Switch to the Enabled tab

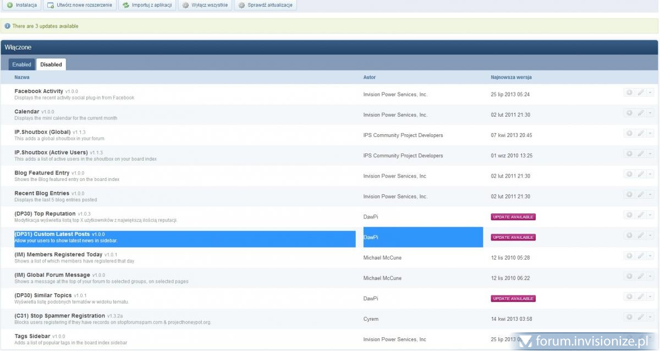tap(22, 64)
